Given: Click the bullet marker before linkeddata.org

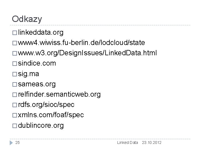Looking at the screenshot, I should click(14, 33).
